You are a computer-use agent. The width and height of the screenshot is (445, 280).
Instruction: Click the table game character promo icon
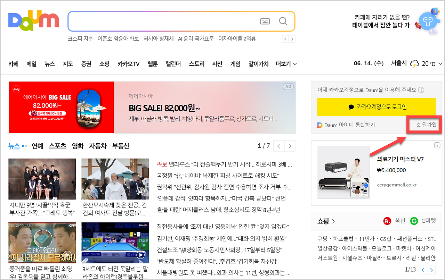(427, 22)
